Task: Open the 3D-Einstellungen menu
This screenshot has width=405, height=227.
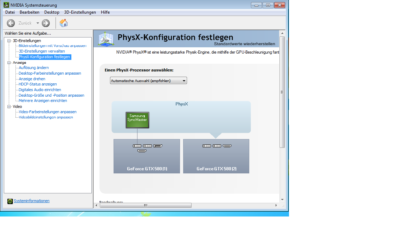Action: pyautogui.click(x=80, y=12)
